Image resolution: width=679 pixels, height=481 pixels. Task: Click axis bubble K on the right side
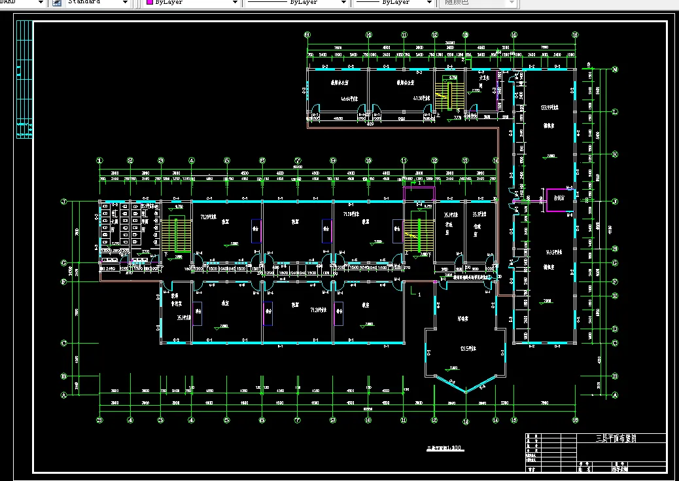click(615, 154)
